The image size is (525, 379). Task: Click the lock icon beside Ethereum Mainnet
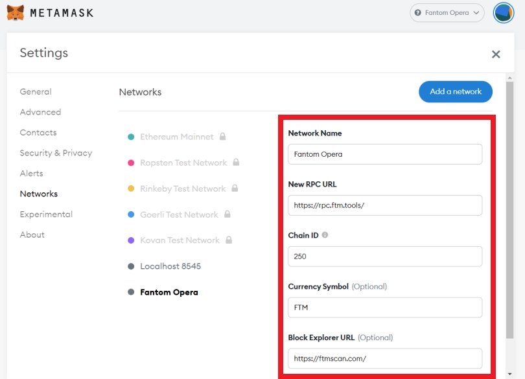(x=222, y=137)
